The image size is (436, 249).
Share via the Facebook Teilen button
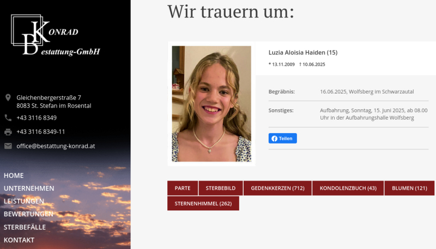click(x=282, y=139)
